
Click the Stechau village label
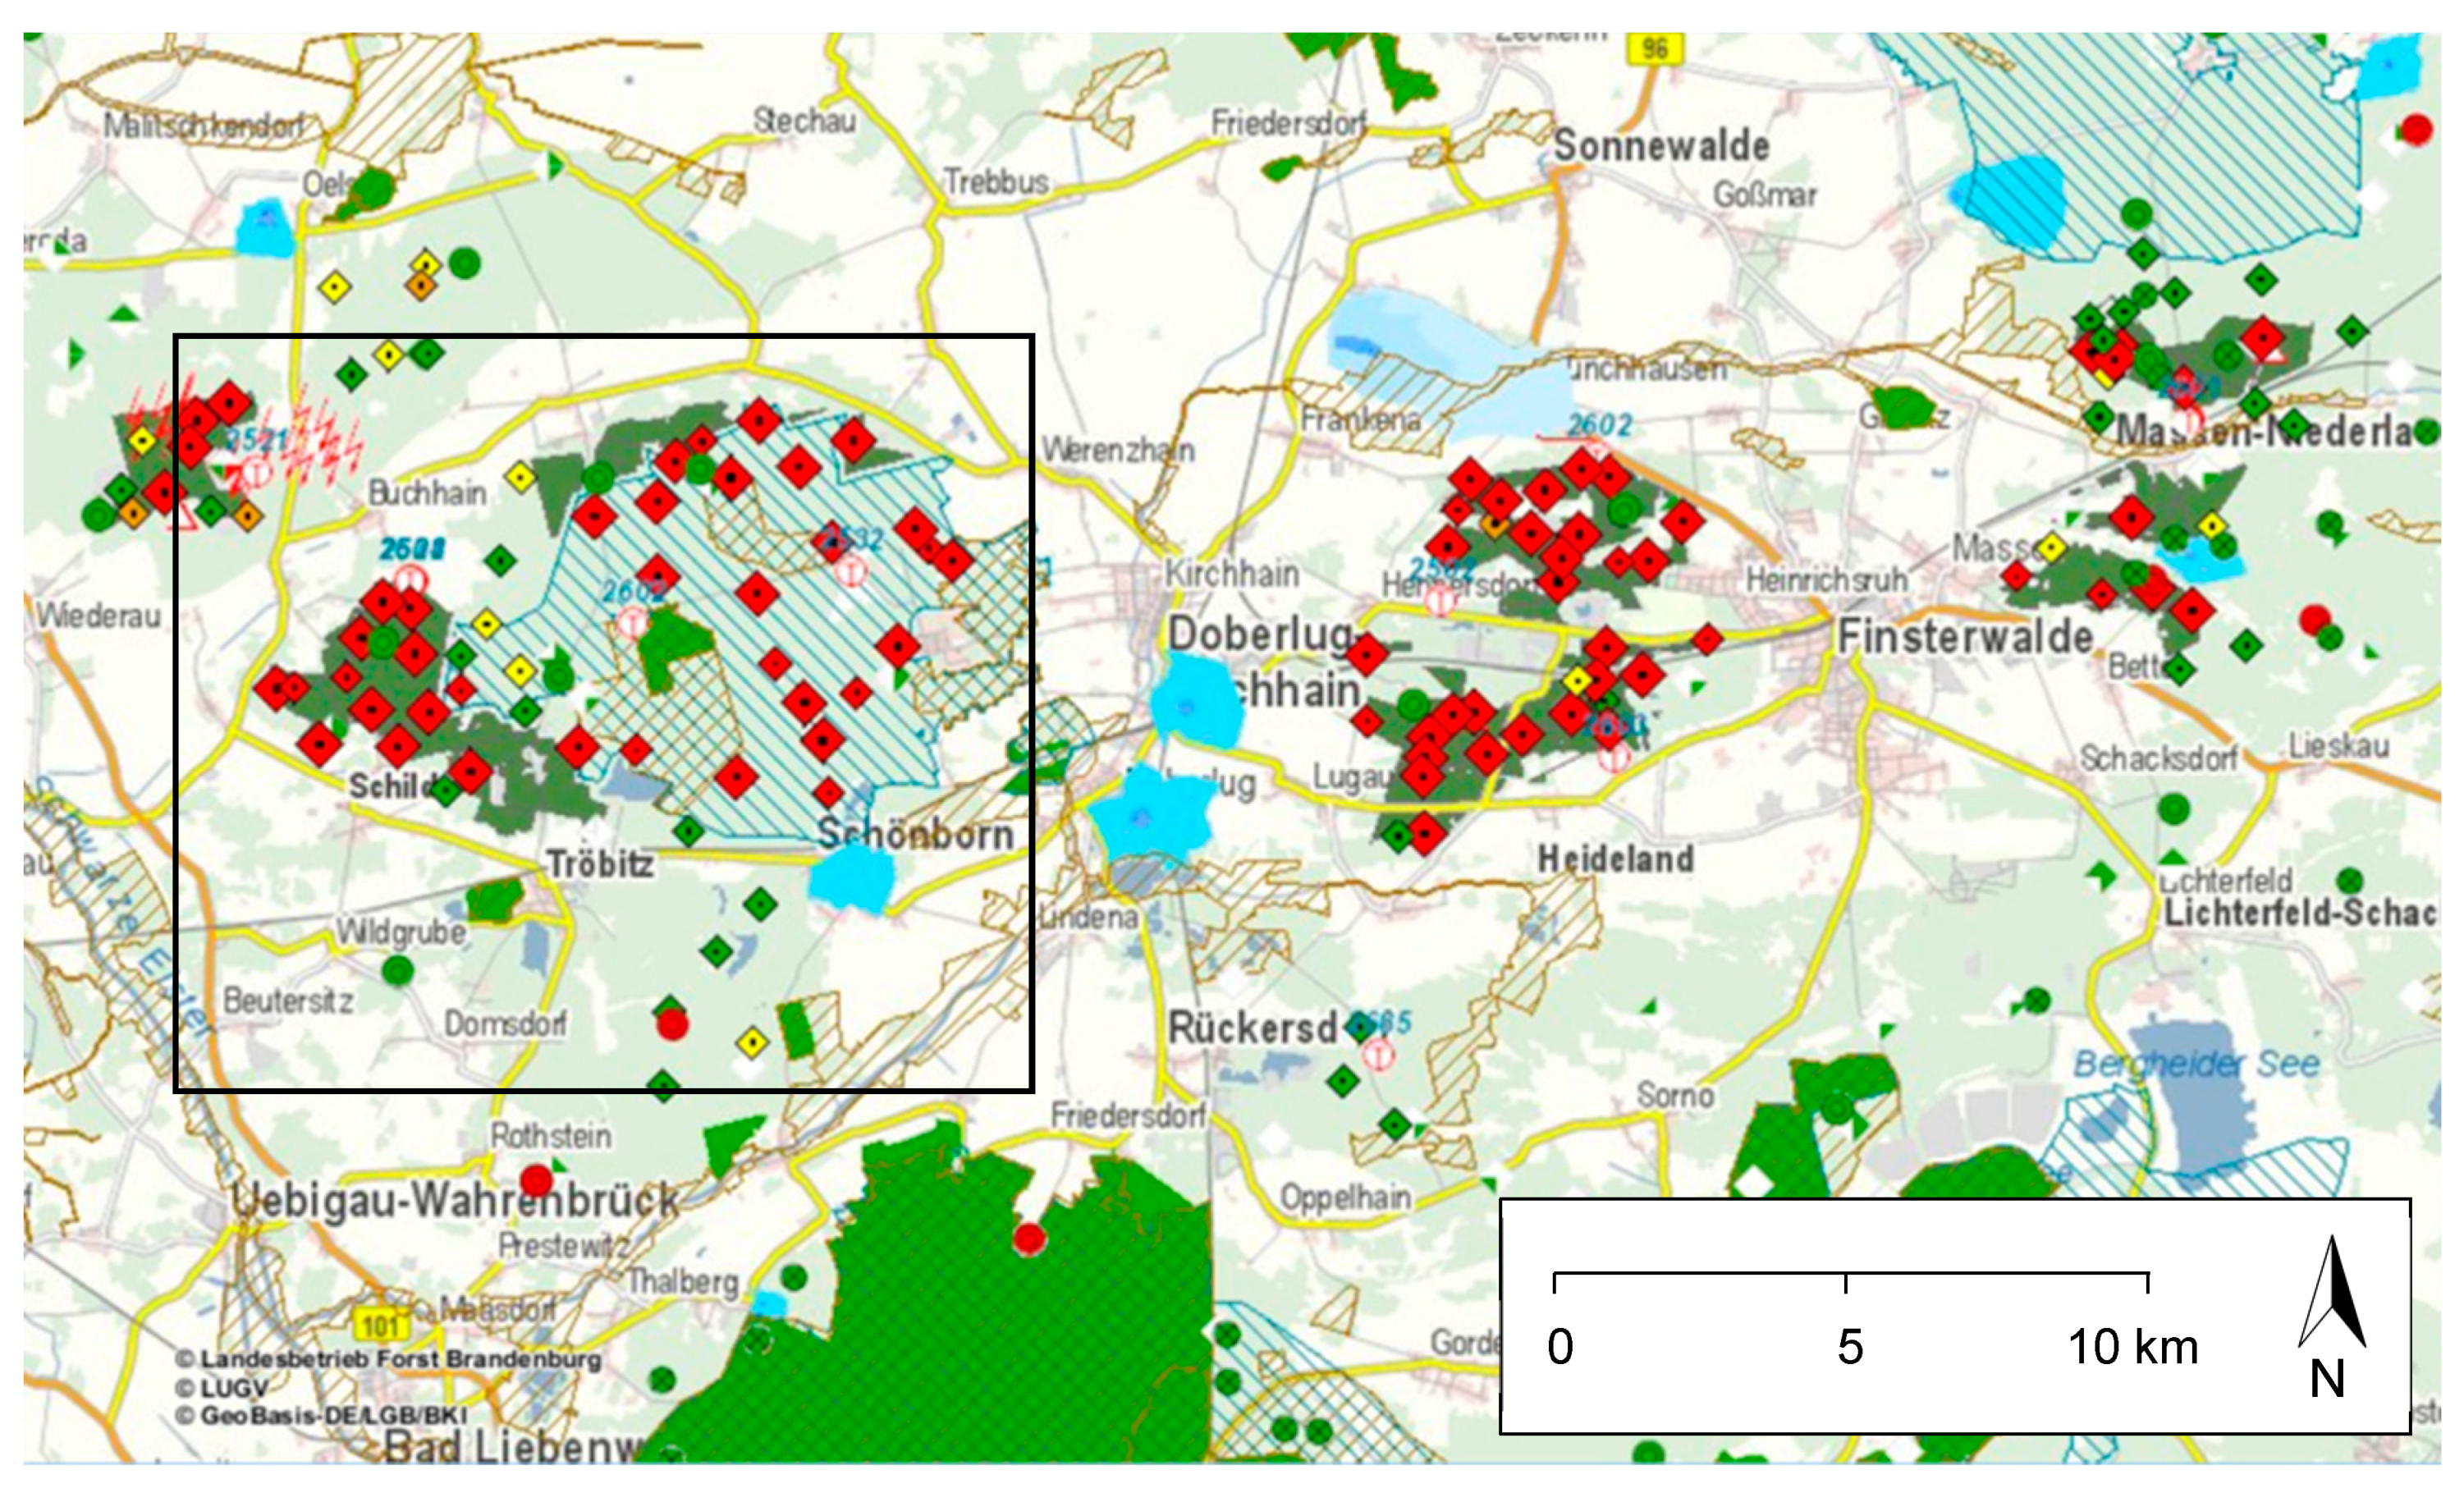click(804, 121)
